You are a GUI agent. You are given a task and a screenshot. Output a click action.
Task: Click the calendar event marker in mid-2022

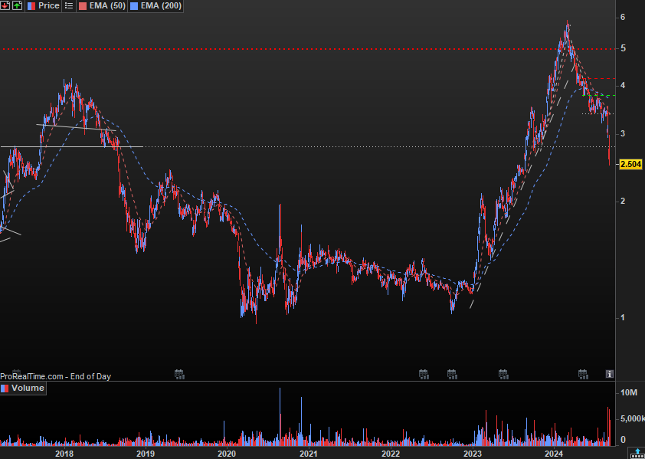[x=424, y=374]
